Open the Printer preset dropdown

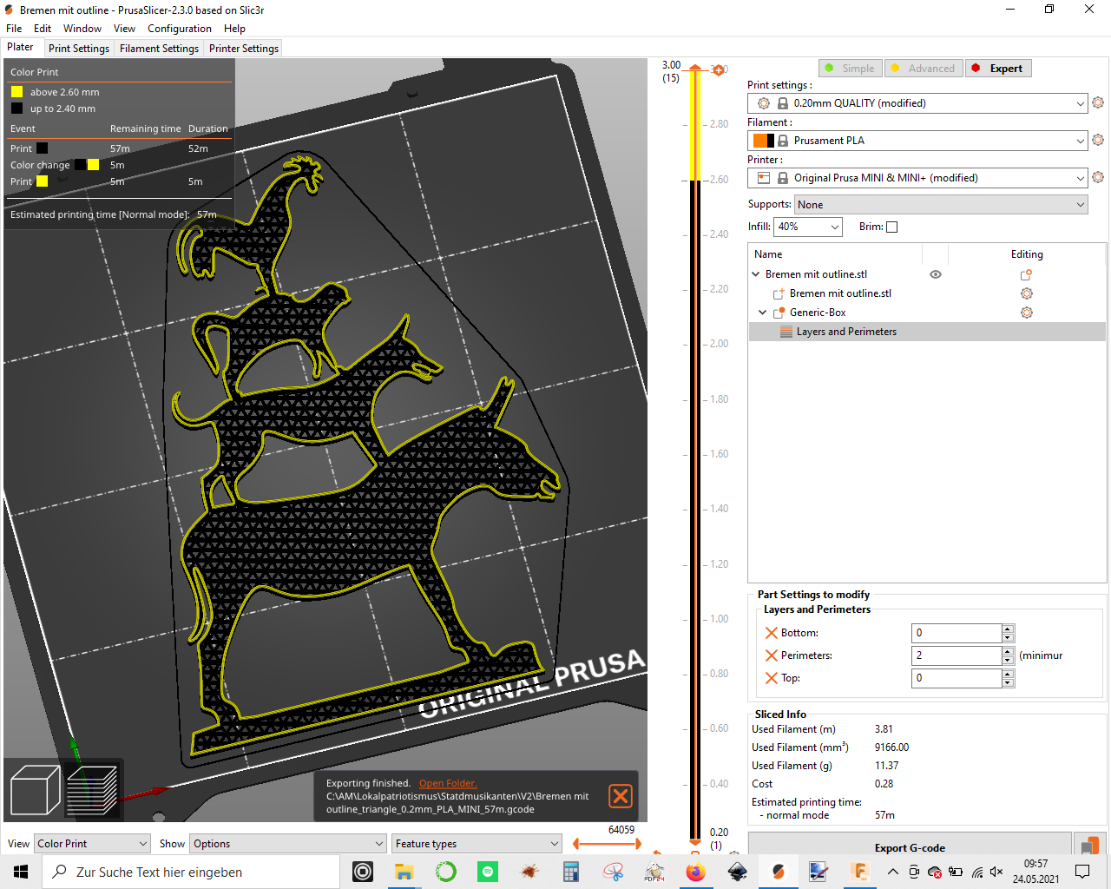(x=917, y=178)
